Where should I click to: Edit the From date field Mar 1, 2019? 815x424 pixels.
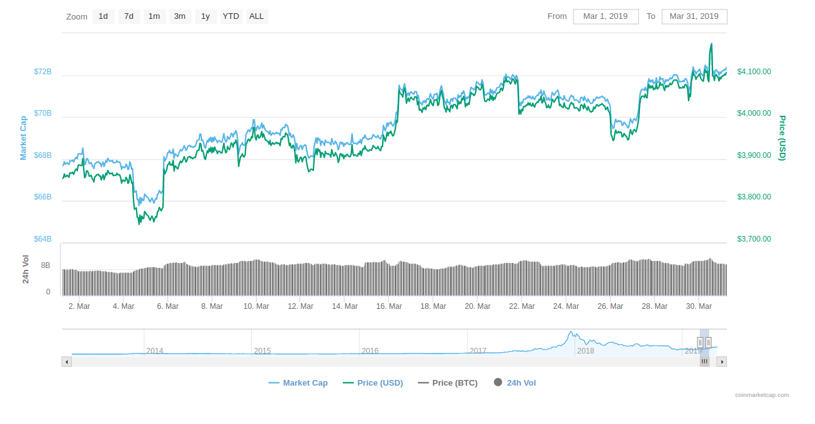click(x=605, y=16)
